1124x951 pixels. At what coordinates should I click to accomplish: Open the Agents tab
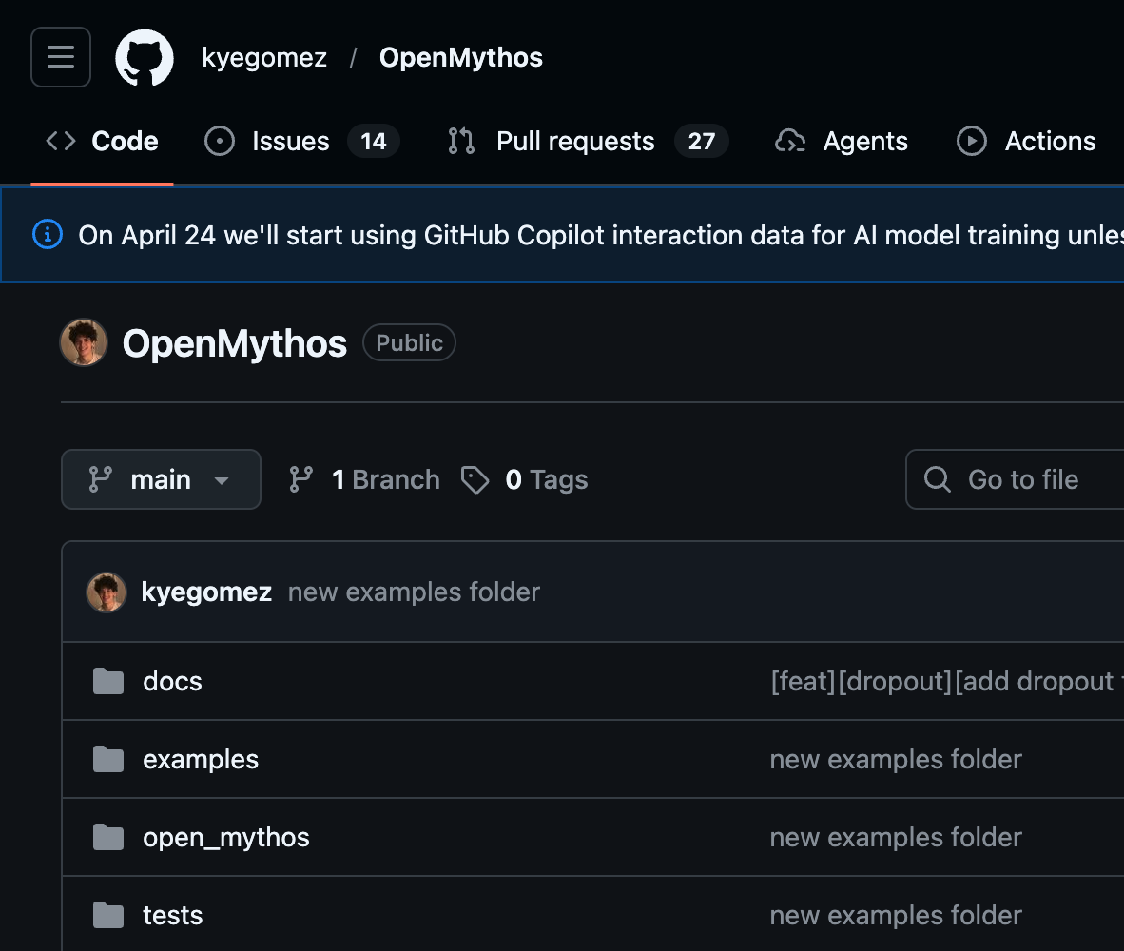842,141
